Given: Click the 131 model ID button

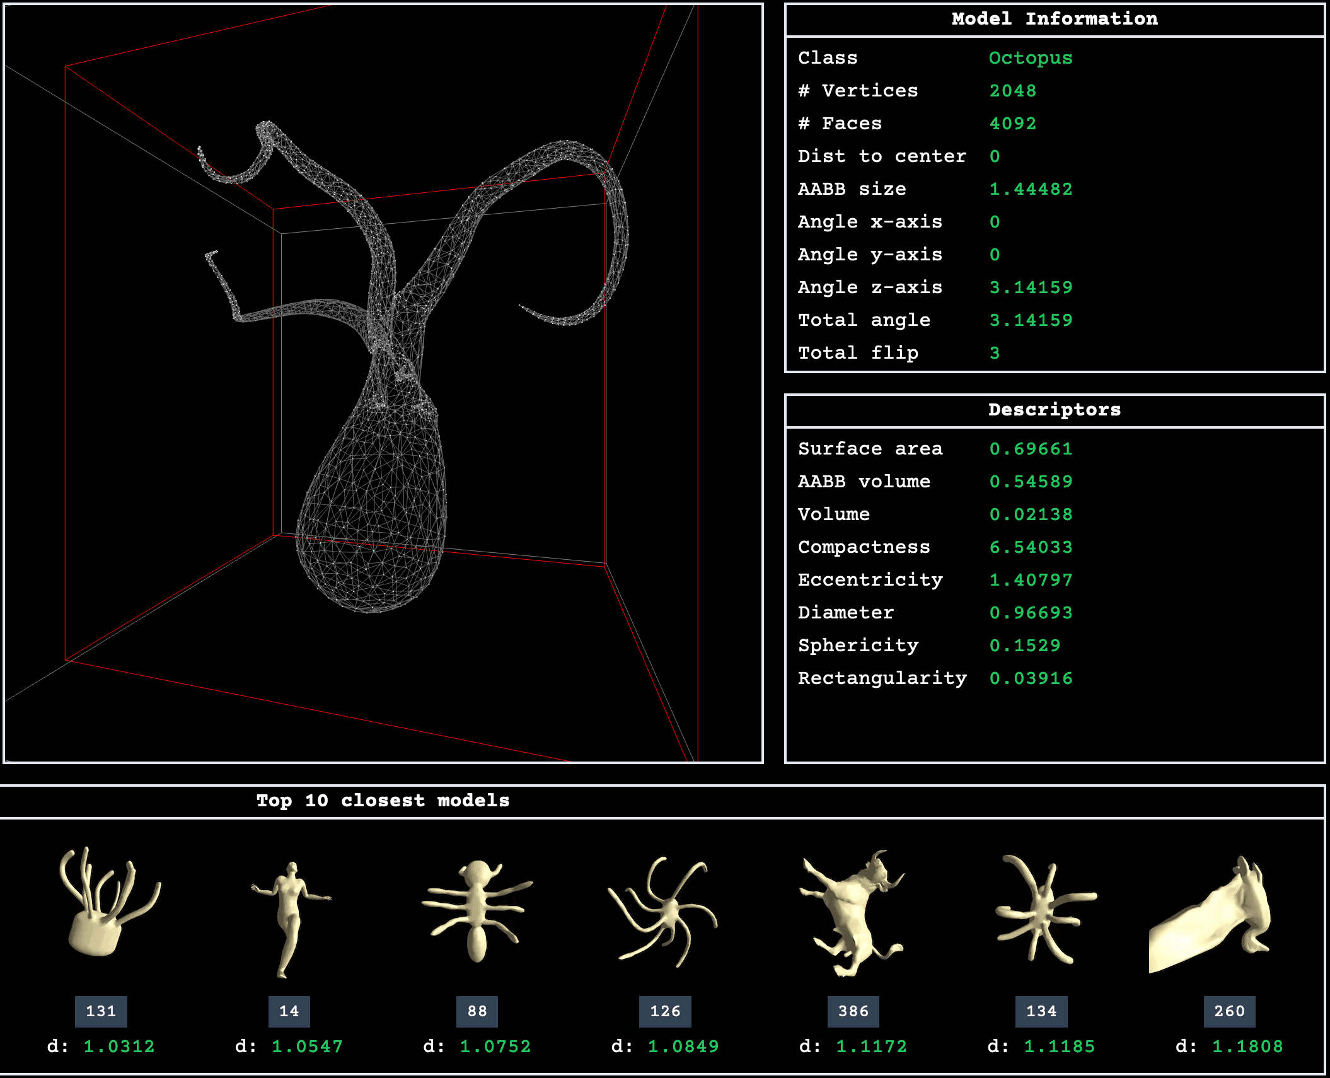Looking at the screenshot, I should tap(101, 1011).
